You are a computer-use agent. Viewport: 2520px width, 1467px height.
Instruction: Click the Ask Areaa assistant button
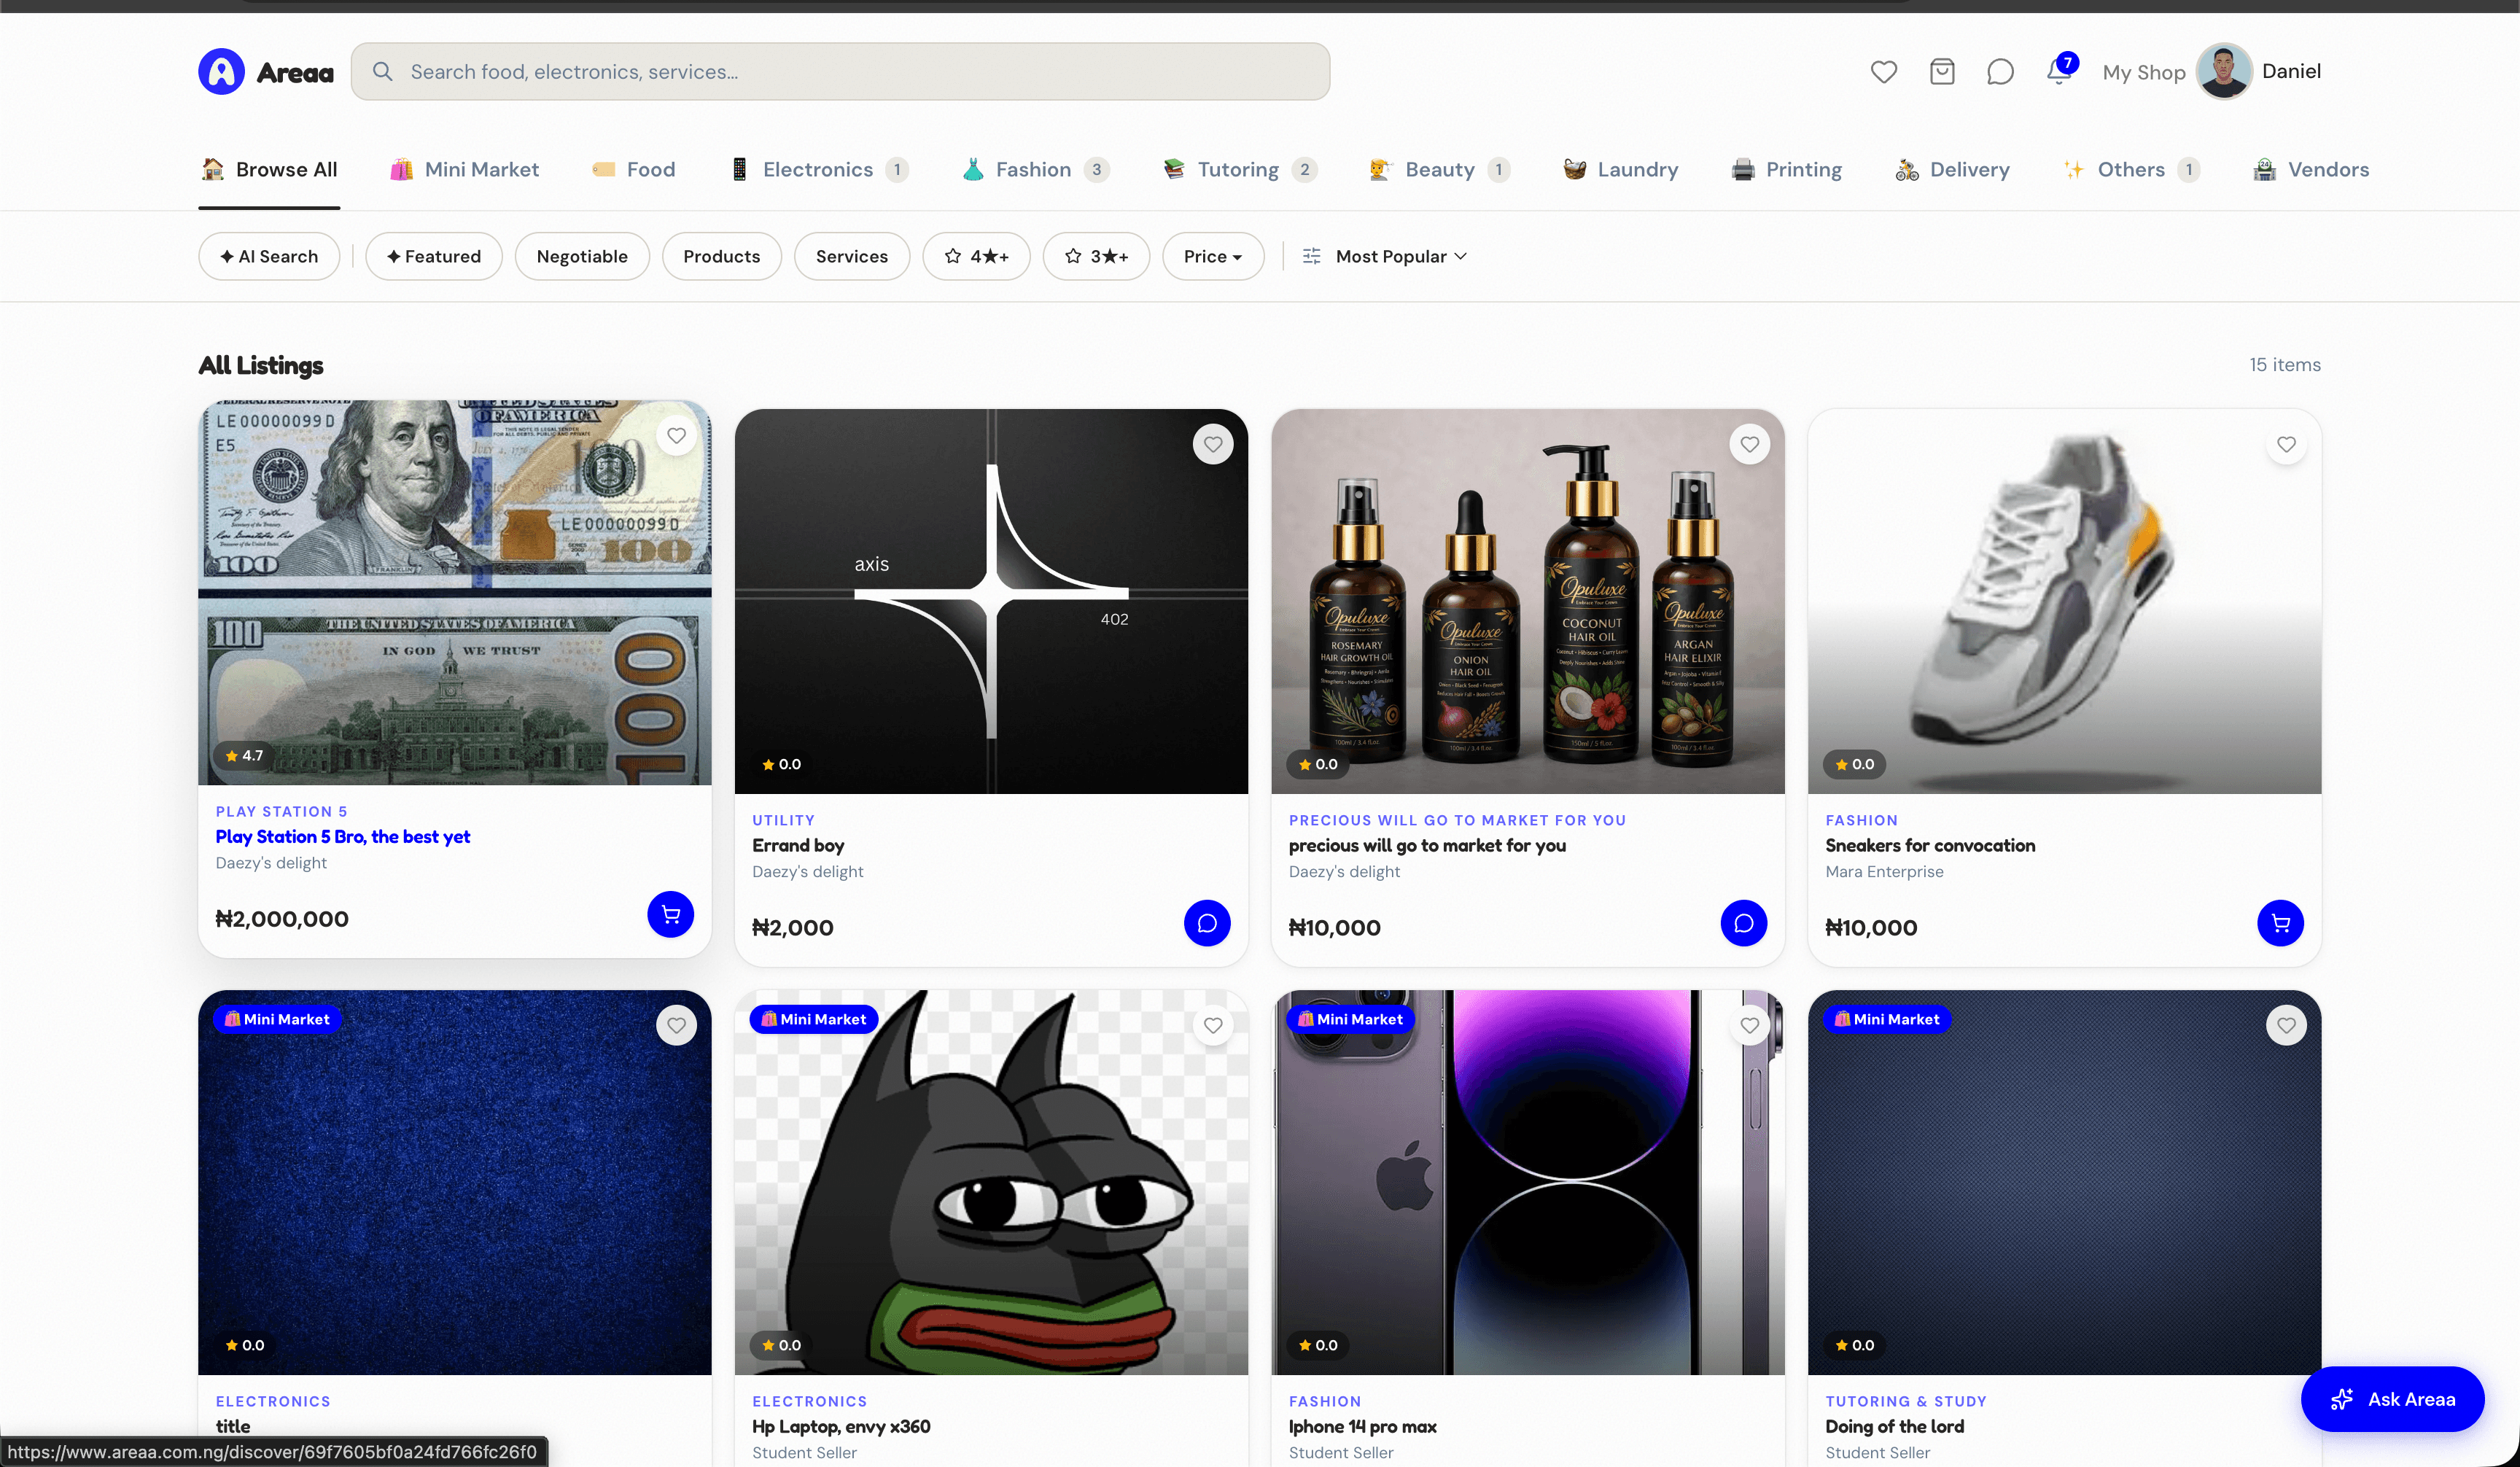tap(2392, 1399)
